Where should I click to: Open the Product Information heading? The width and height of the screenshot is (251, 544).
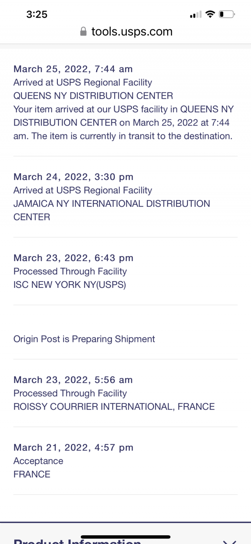pyautogui.click(x=77, y=541)
